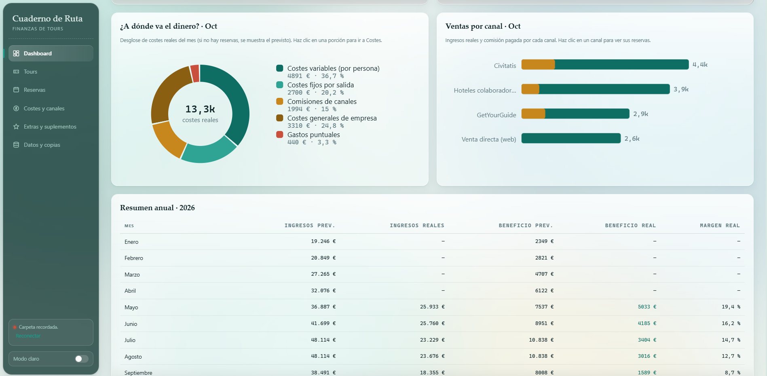
Task: Click Febrero row label in table
Action: (134, 258)
